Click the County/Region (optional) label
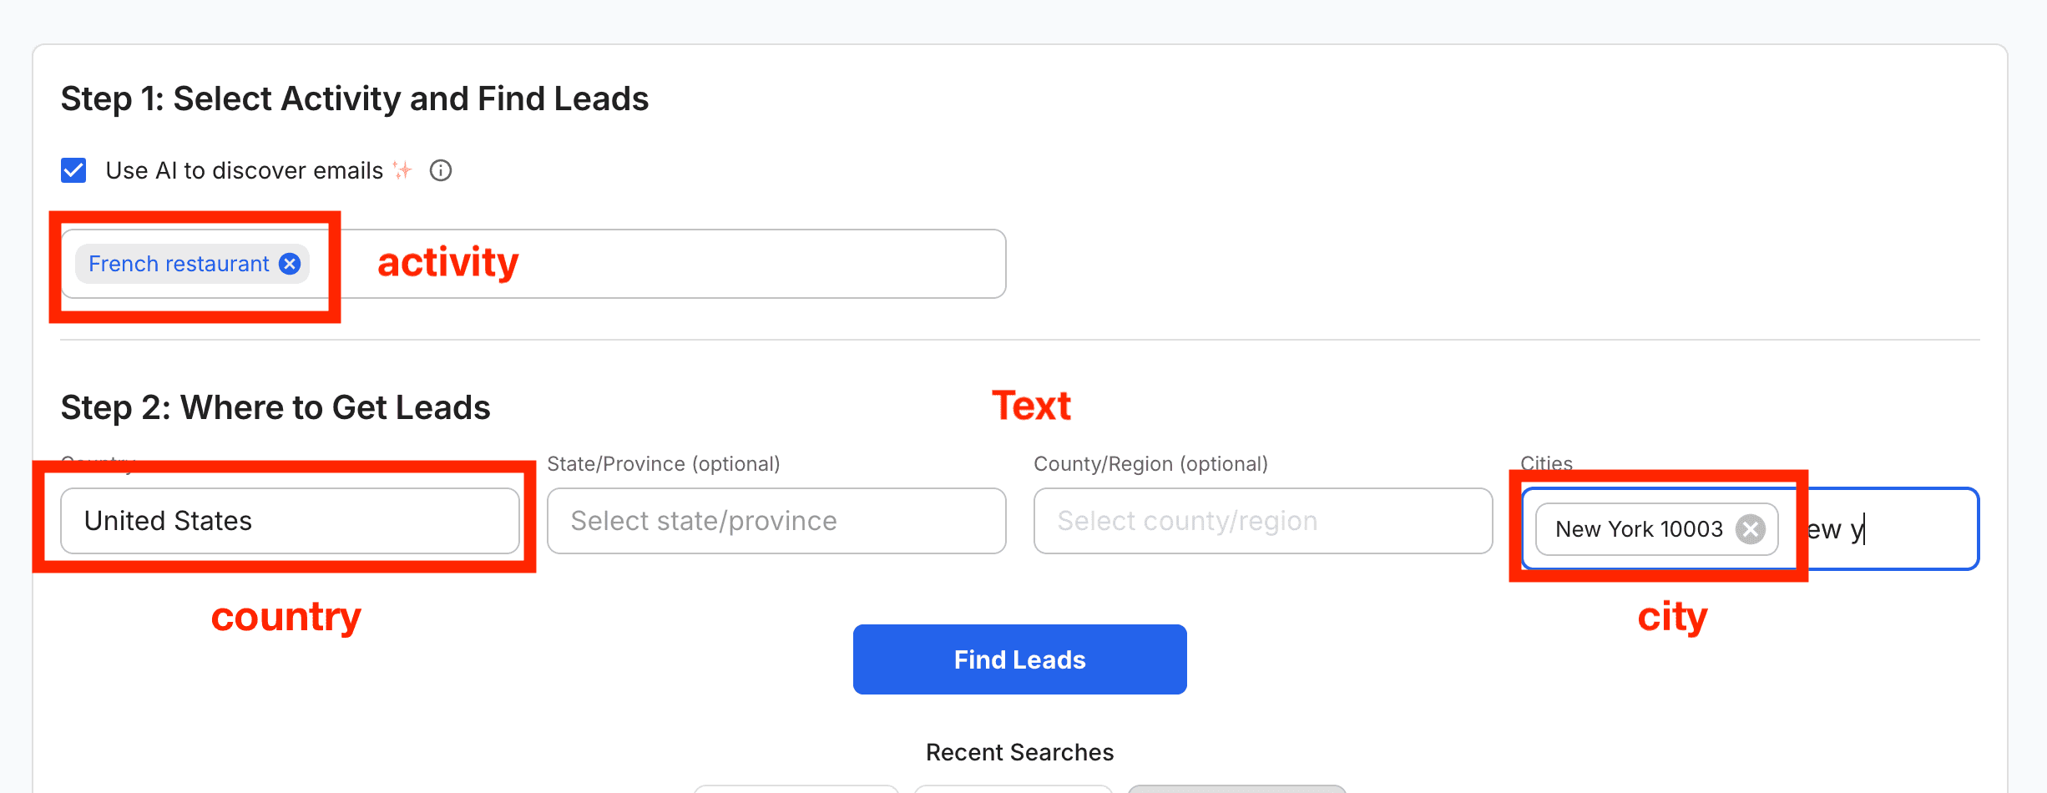2047x793 pixels. pos(1151,464)
